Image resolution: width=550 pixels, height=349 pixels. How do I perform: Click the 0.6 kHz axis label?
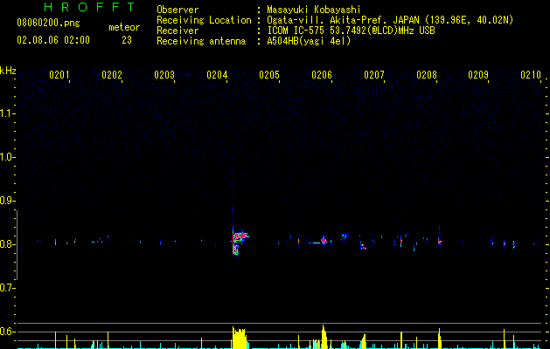tap(7, 332)
